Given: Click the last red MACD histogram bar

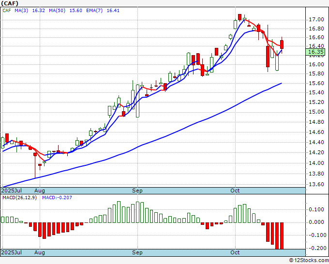Looking at the screenshot, I should [282, 235].
